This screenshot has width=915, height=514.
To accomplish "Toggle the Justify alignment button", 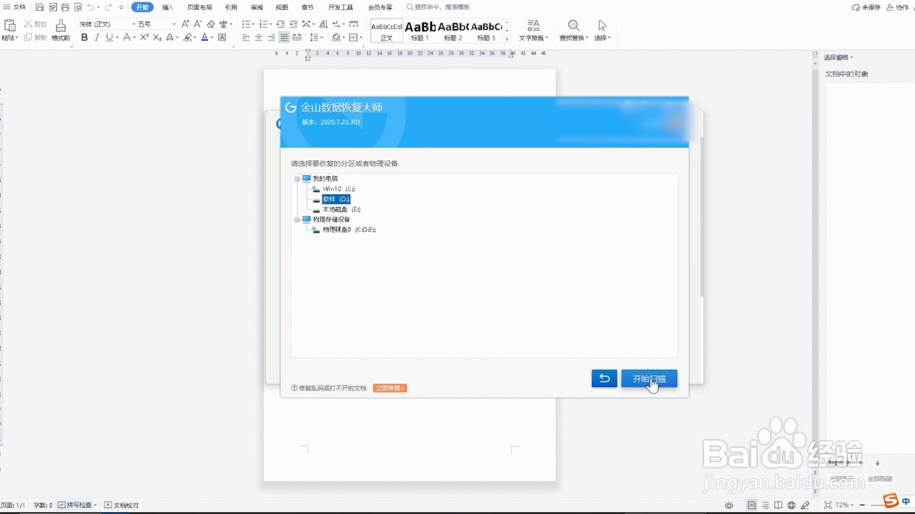I will coord(284,37).
